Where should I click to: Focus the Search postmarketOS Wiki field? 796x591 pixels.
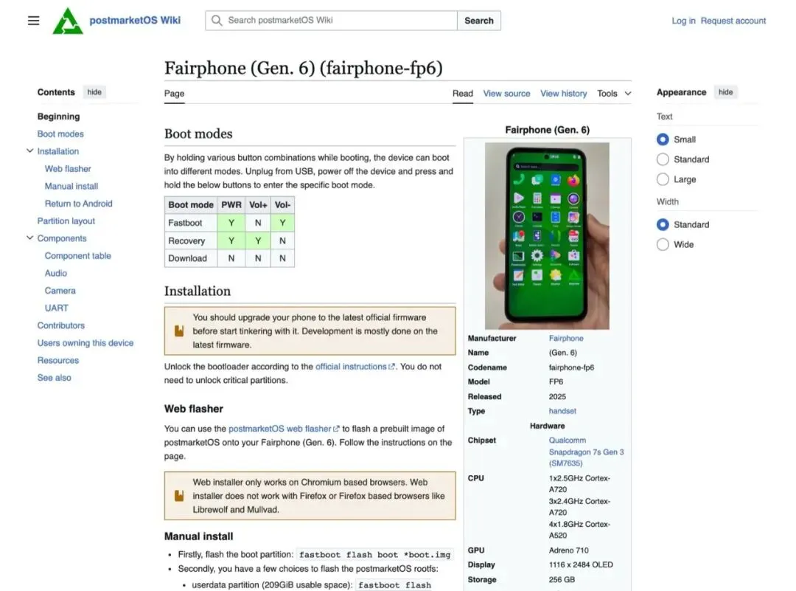tap(331, 21)
